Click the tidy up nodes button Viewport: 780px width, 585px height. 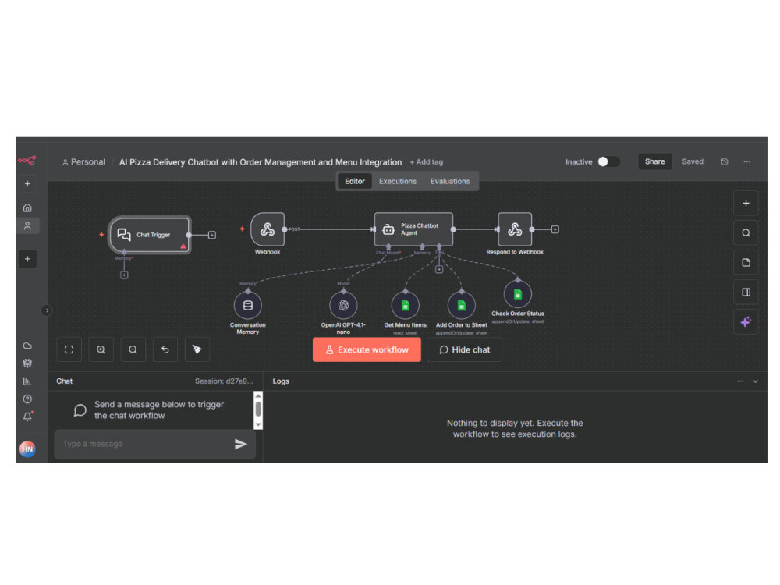(x=197, y=349)
